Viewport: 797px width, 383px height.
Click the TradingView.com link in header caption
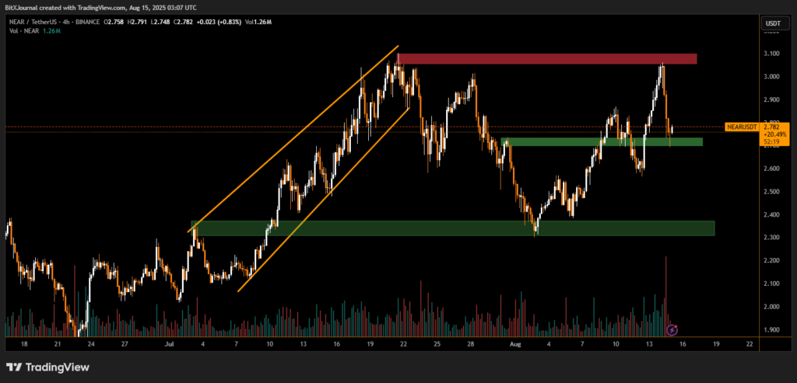click(x=100, y=8)
